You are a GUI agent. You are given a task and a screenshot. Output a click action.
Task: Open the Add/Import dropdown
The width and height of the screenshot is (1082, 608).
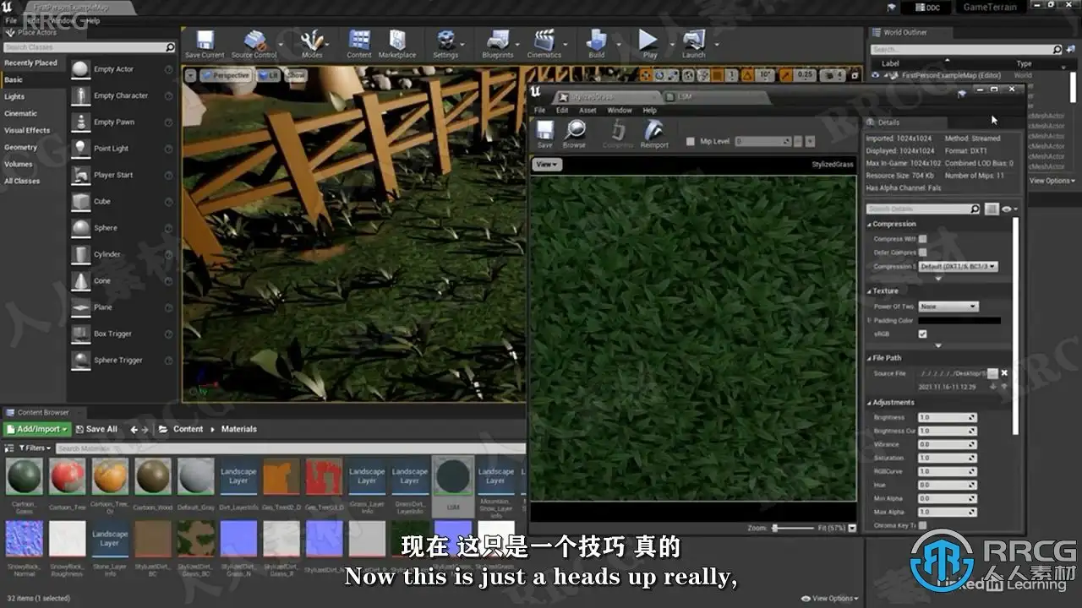(x=36, y=429)
